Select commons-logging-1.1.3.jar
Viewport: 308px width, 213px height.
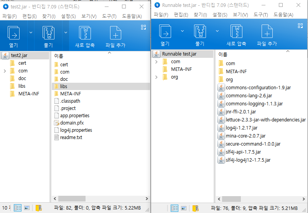click(x=250, y=104)
